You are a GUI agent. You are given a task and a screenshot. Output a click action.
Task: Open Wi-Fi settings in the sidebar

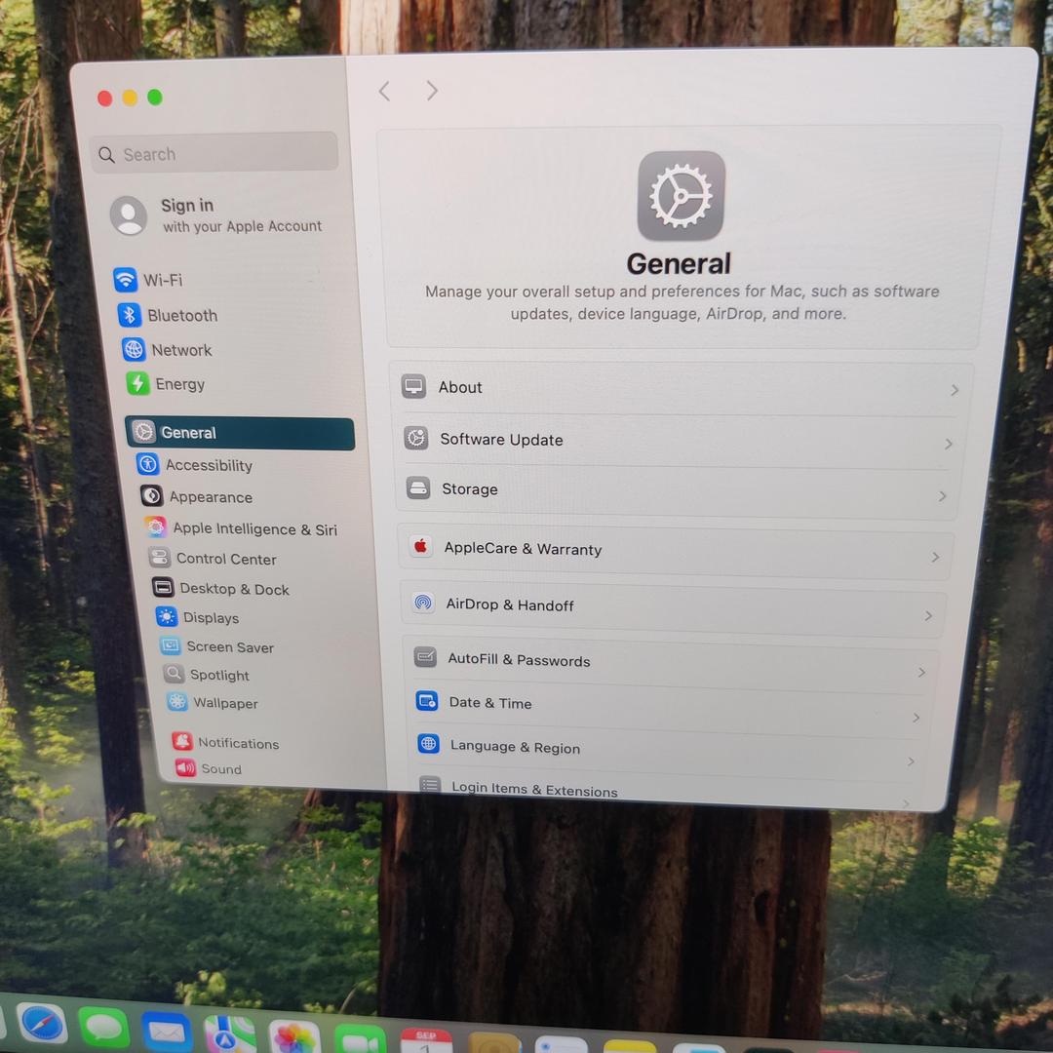click(148, 280)
